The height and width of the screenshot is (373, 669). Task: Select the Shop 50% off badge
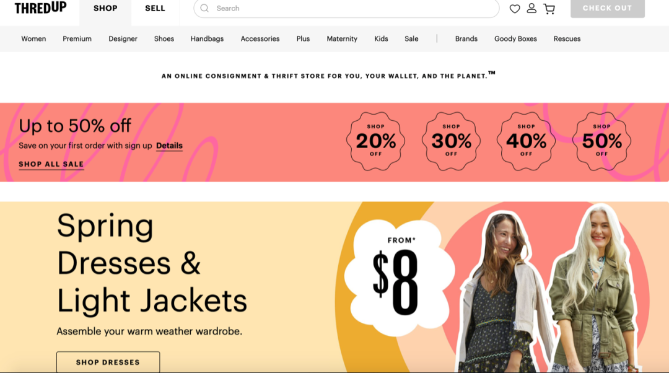(601, 141)
